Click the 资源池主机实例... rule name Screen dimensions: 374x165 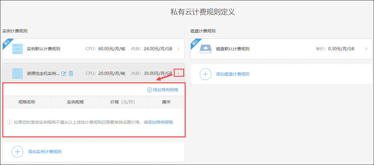pyautogui.click(x=43, y=73)
